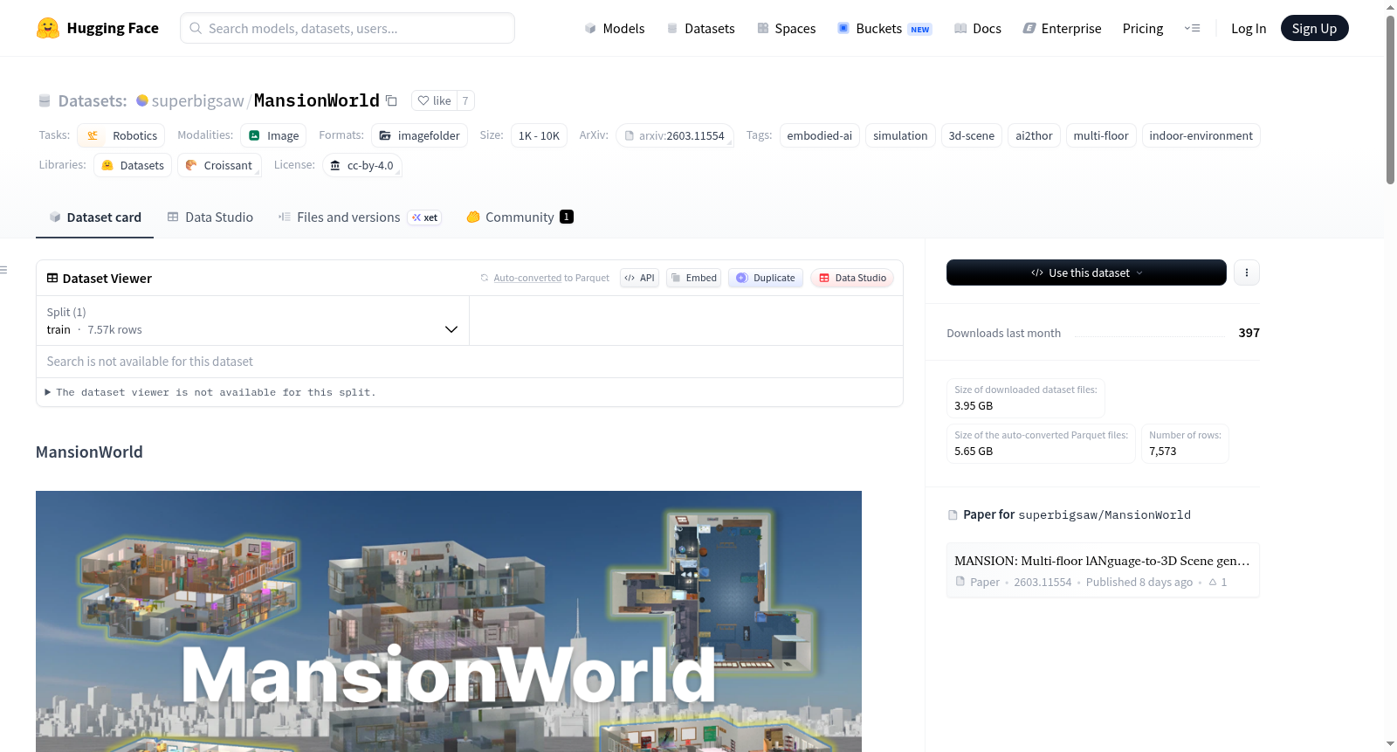
Task: Open the API button in Dataset Viewer
Action: [x=639, y=278]
